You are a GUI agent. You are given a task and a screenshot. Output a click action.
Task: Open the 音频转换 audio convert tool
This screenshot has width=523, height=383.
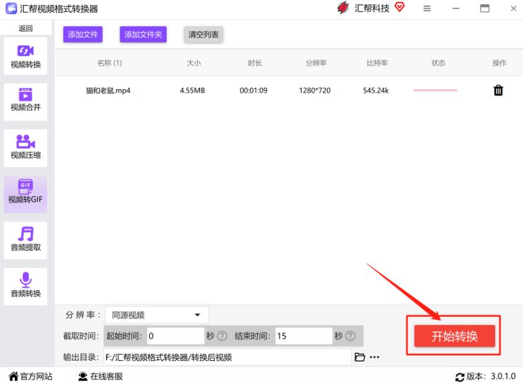26,285
